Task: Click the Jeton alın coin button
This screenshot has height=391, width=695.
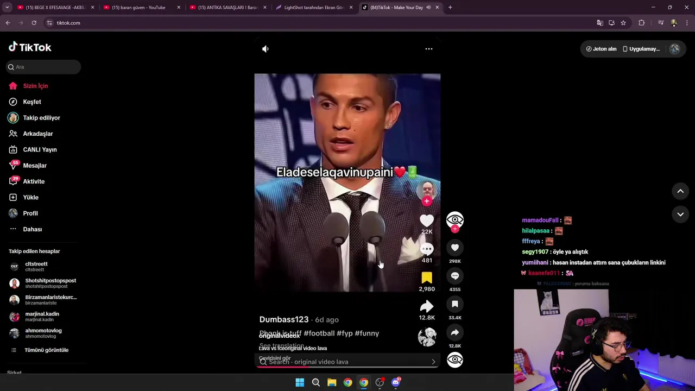Action: 601,49
